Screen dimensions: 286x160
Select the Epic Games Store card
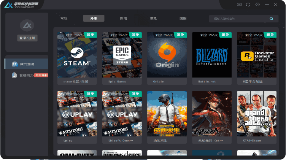tap(122, 58)
